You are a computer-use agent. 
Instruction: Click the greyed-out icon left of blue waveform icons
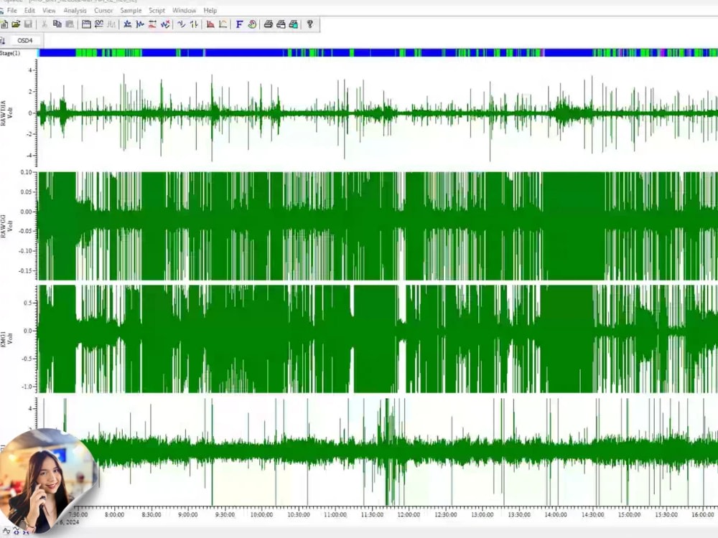point(111,24)
